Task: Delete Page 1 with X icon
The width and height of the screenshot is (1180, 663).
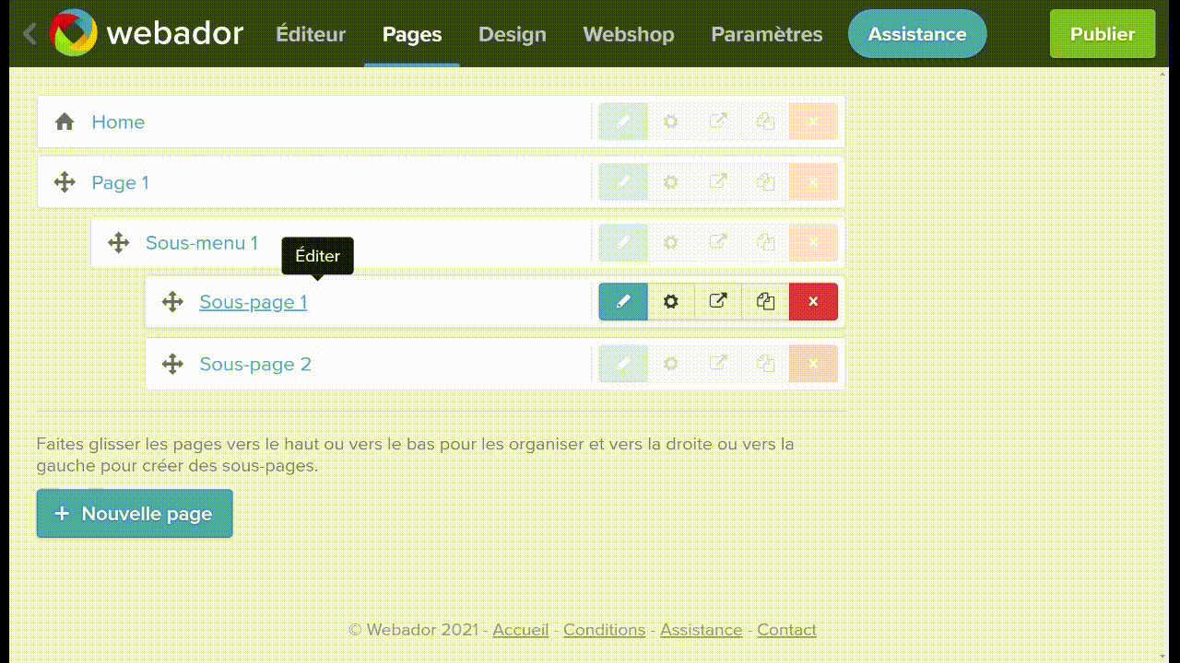Action: (x=813, y=182)
